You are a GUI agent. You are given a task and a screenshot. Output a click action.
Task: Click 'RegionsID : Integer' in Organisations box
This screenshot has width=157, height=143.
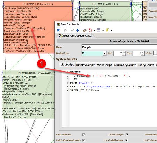(x=14, y=91)
